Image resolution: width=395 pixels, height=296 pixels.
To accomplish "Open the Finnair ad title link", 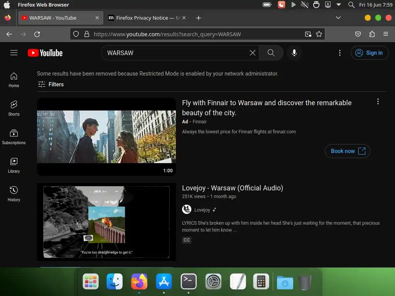I will pyautogui.click(x=267, y=108).
